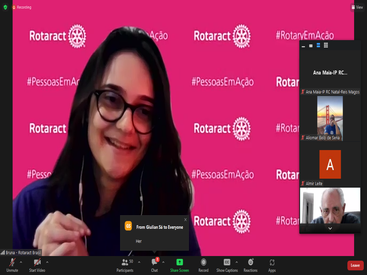367x275 pixels.
Task: Close the chat notification from Giulian Sá
Action: point(185,219)
